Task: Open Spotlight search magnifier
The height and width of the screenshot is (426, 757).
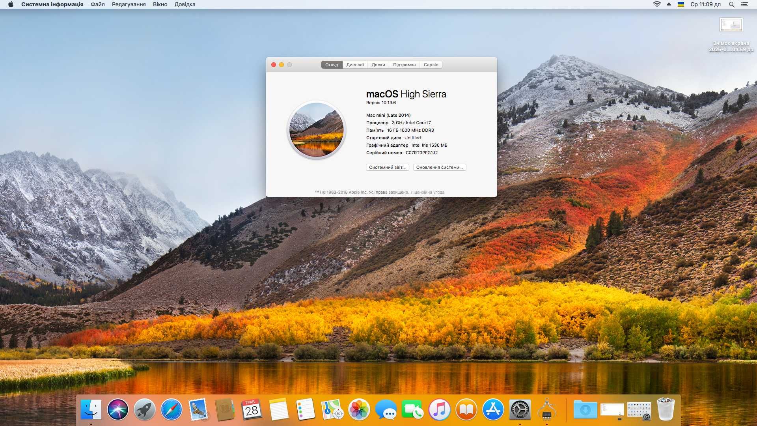Action: point(732,4)
